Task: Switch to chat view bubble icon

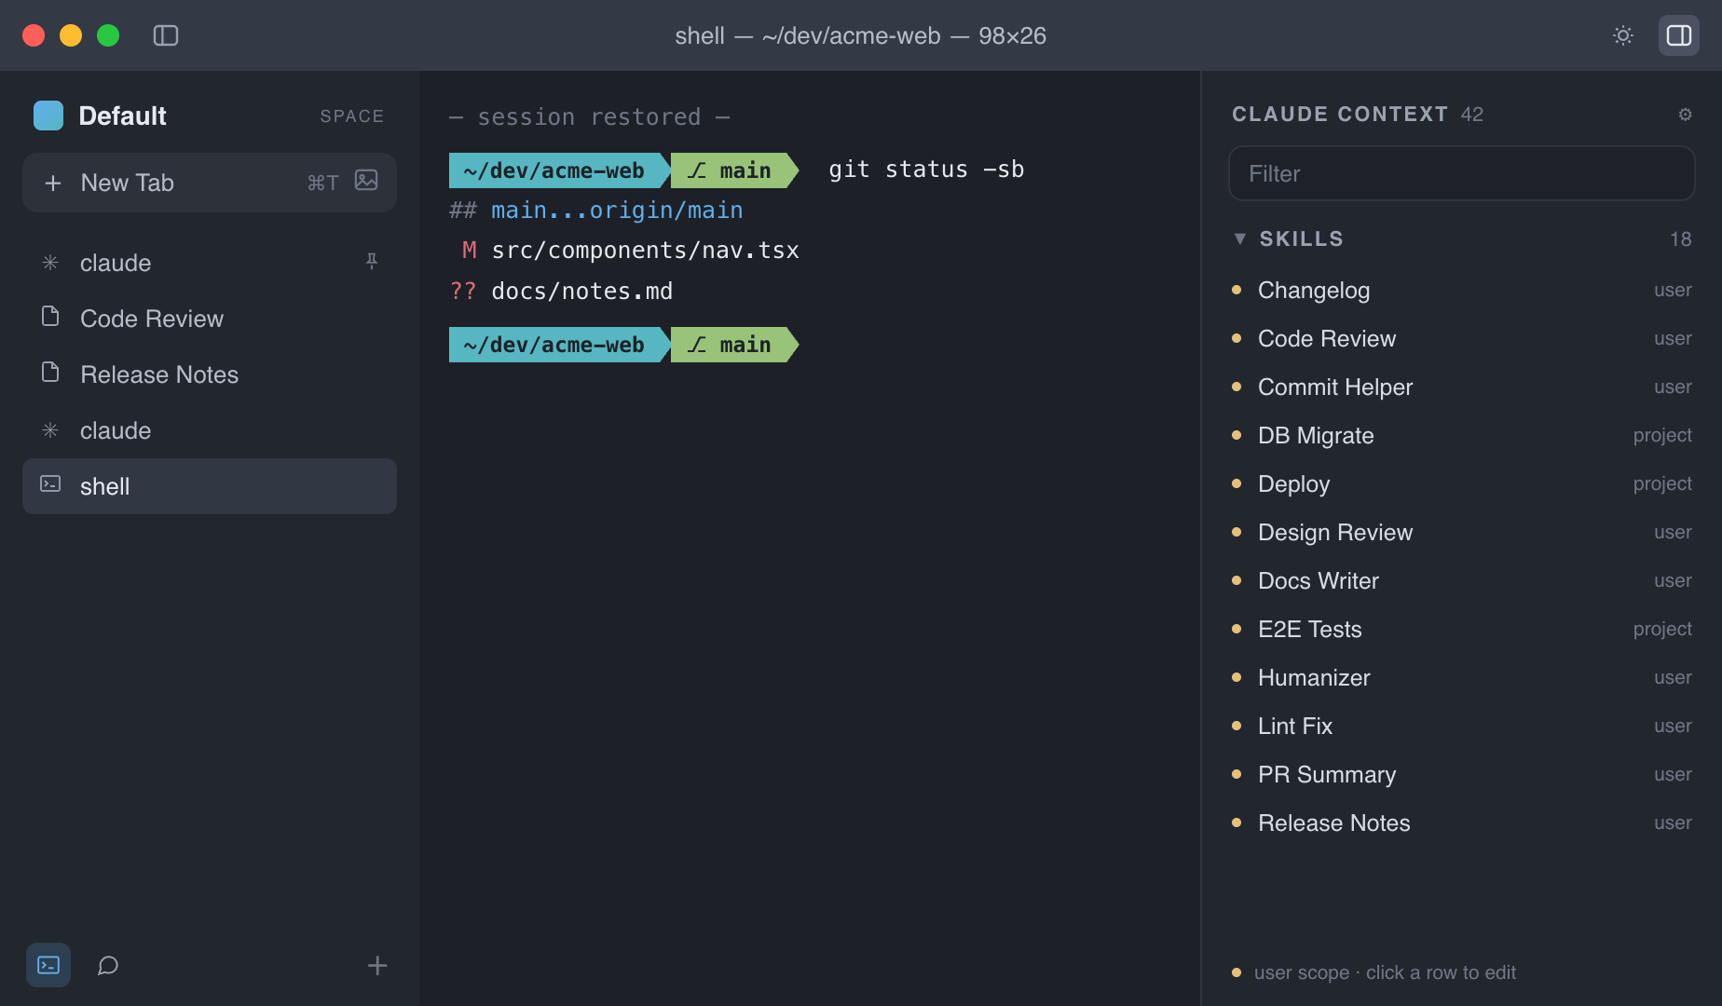Action: [x=108, y=965]
